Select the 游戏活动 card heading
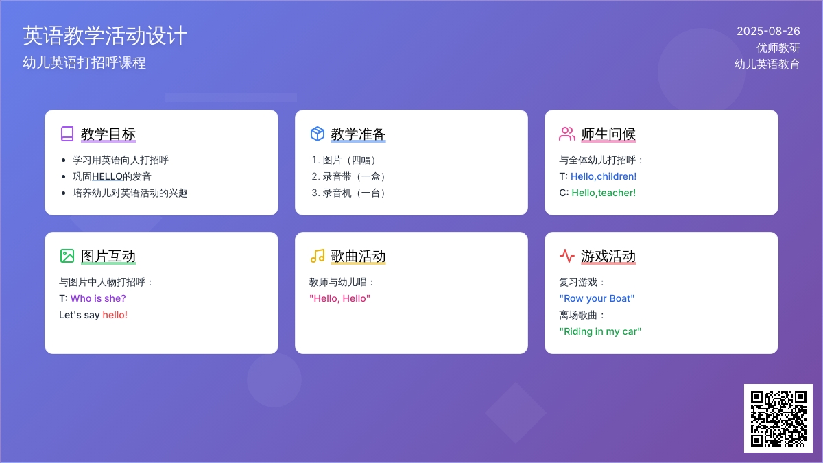Image resolution: width=823 pixels, height=463 pixels. click(608, 256)
